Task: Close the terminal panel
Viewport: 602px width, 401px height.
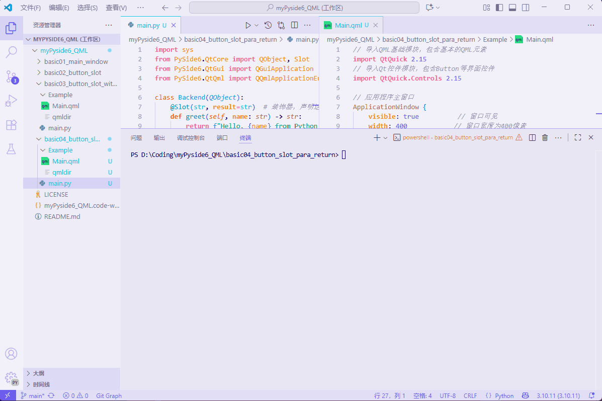Action: tap(591, 137)
